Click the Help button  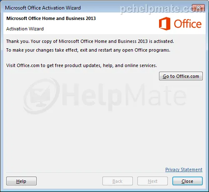click(21, 181)
